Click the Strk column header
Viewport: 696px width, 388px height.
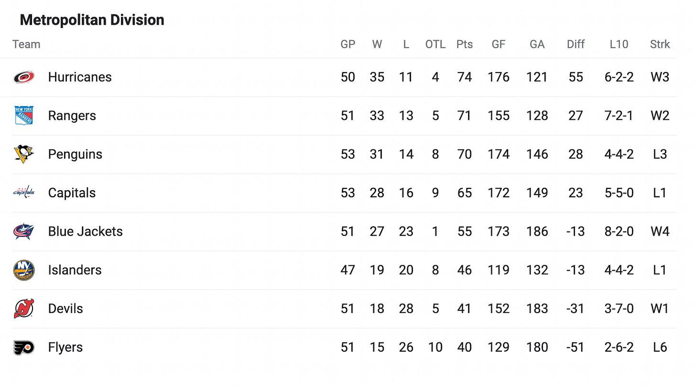(660, 44)
